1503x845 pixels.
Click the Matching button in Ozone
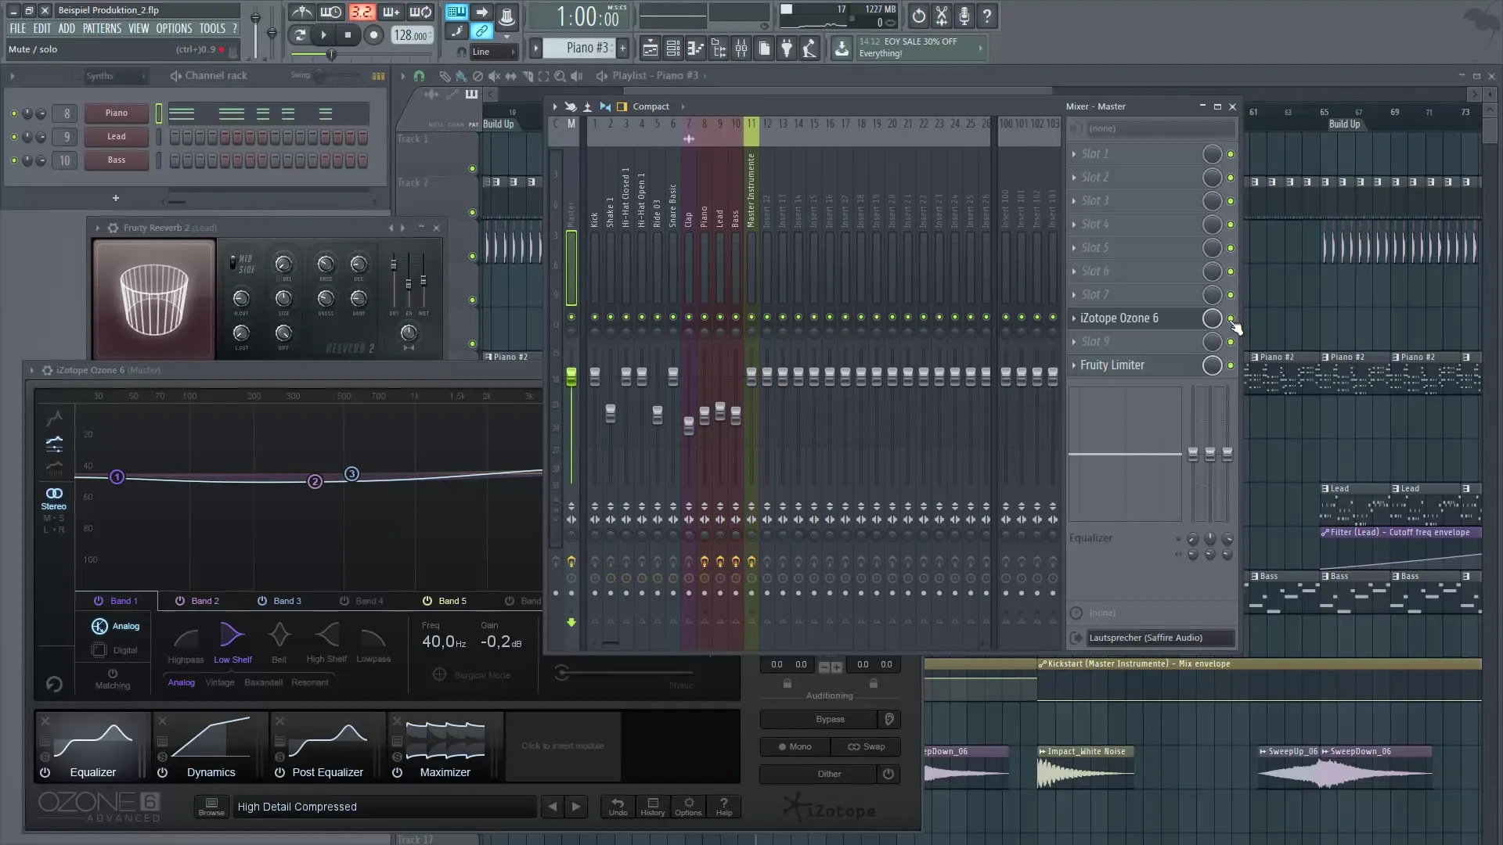point(113,678)
